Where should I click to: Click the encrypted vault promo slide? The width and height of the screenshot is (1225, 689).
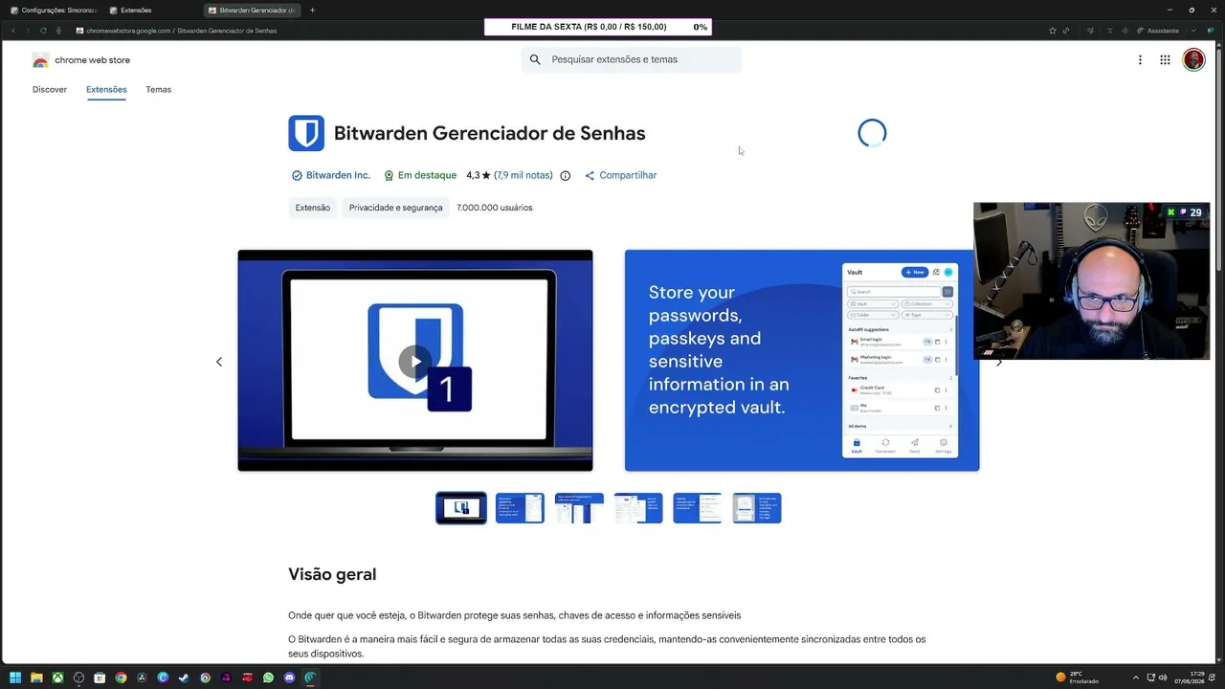tap(802, 361)
